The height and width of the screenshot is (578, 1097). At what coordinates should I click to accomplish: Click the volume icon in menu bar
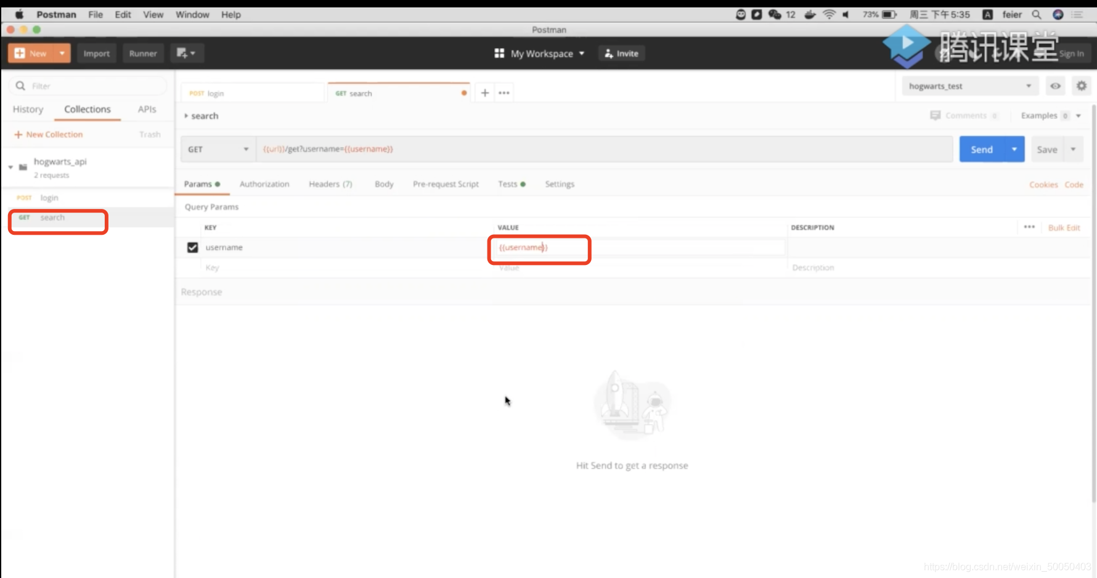(846, 14)
